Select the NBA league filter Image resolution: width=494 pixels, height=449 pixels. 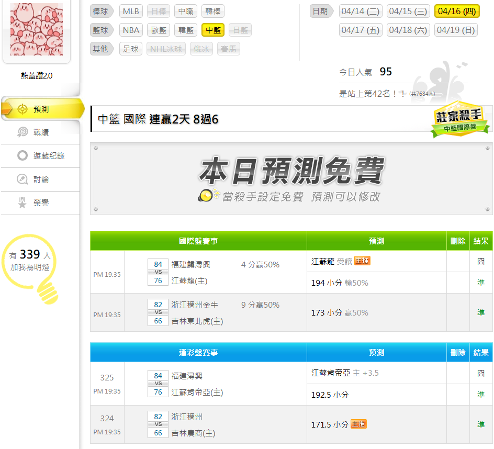pos(131,30)
